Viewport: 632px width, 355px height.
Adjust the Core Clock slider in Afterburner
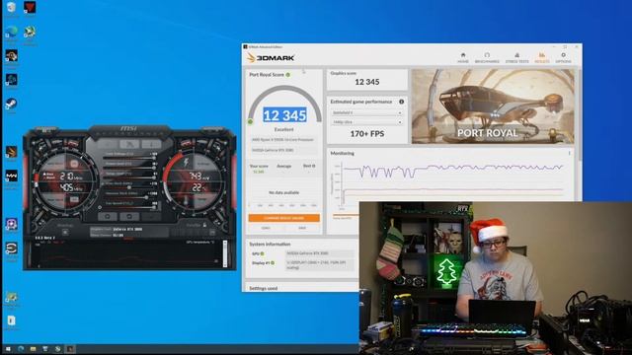point(129,186)
